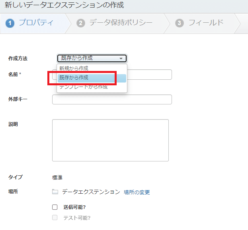Click the 説明 field label
248x230 pixels.
tap(13, 124)
